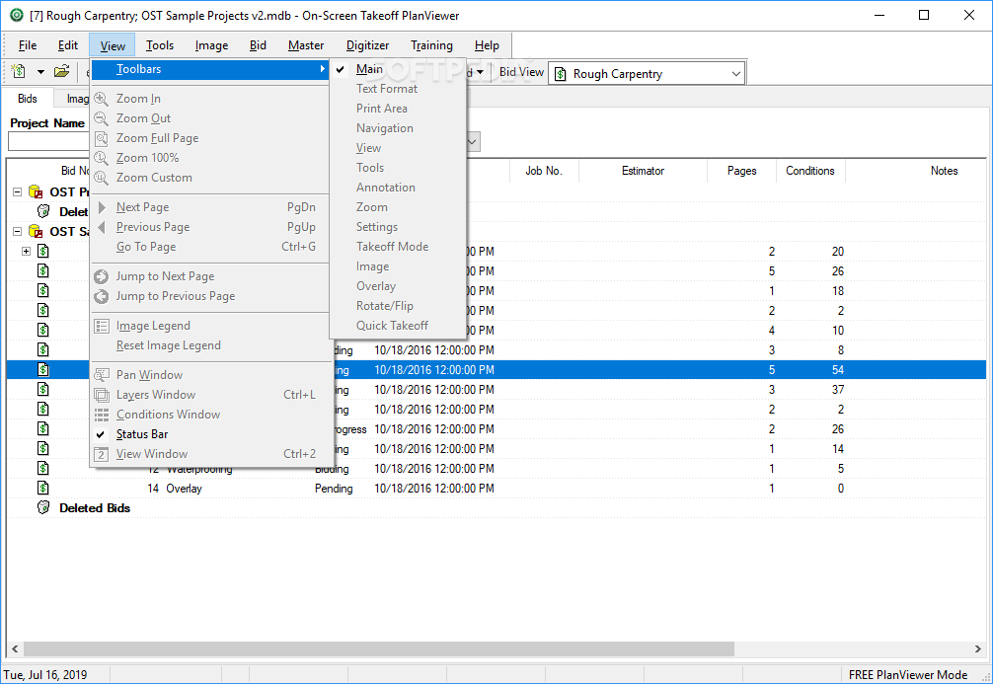Enable the Text Format toolbar
Screen dimensions: 993x684
398,89
